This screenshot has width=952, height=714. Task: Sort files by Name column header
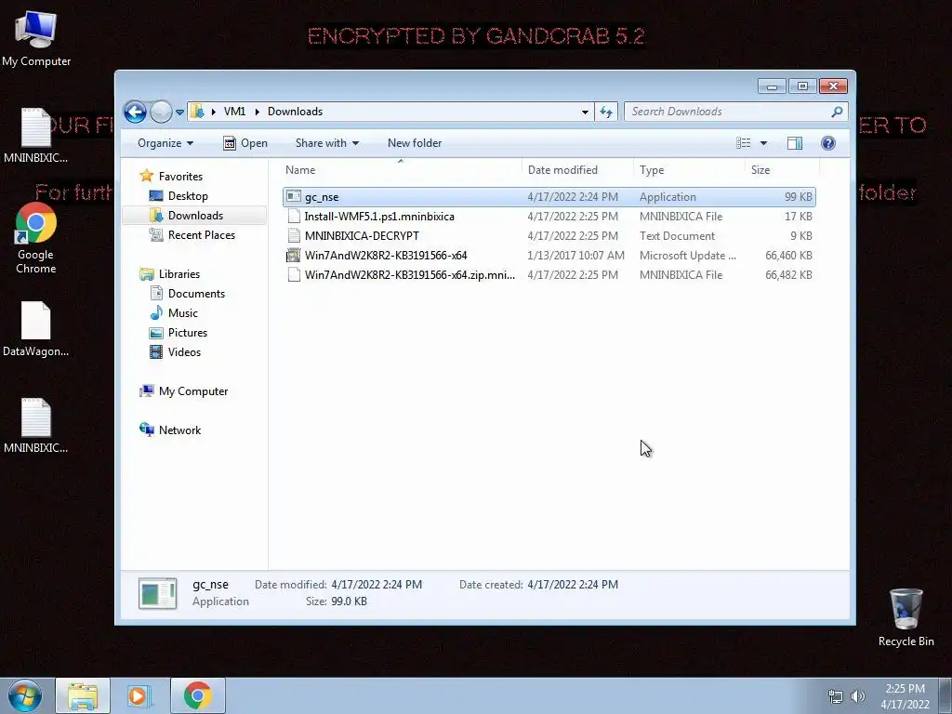pyautogui.click(x=400, y=170)
